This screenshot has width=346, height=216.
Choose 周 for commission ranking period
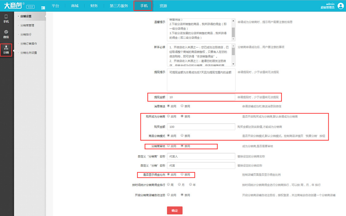tap(168, 184)
